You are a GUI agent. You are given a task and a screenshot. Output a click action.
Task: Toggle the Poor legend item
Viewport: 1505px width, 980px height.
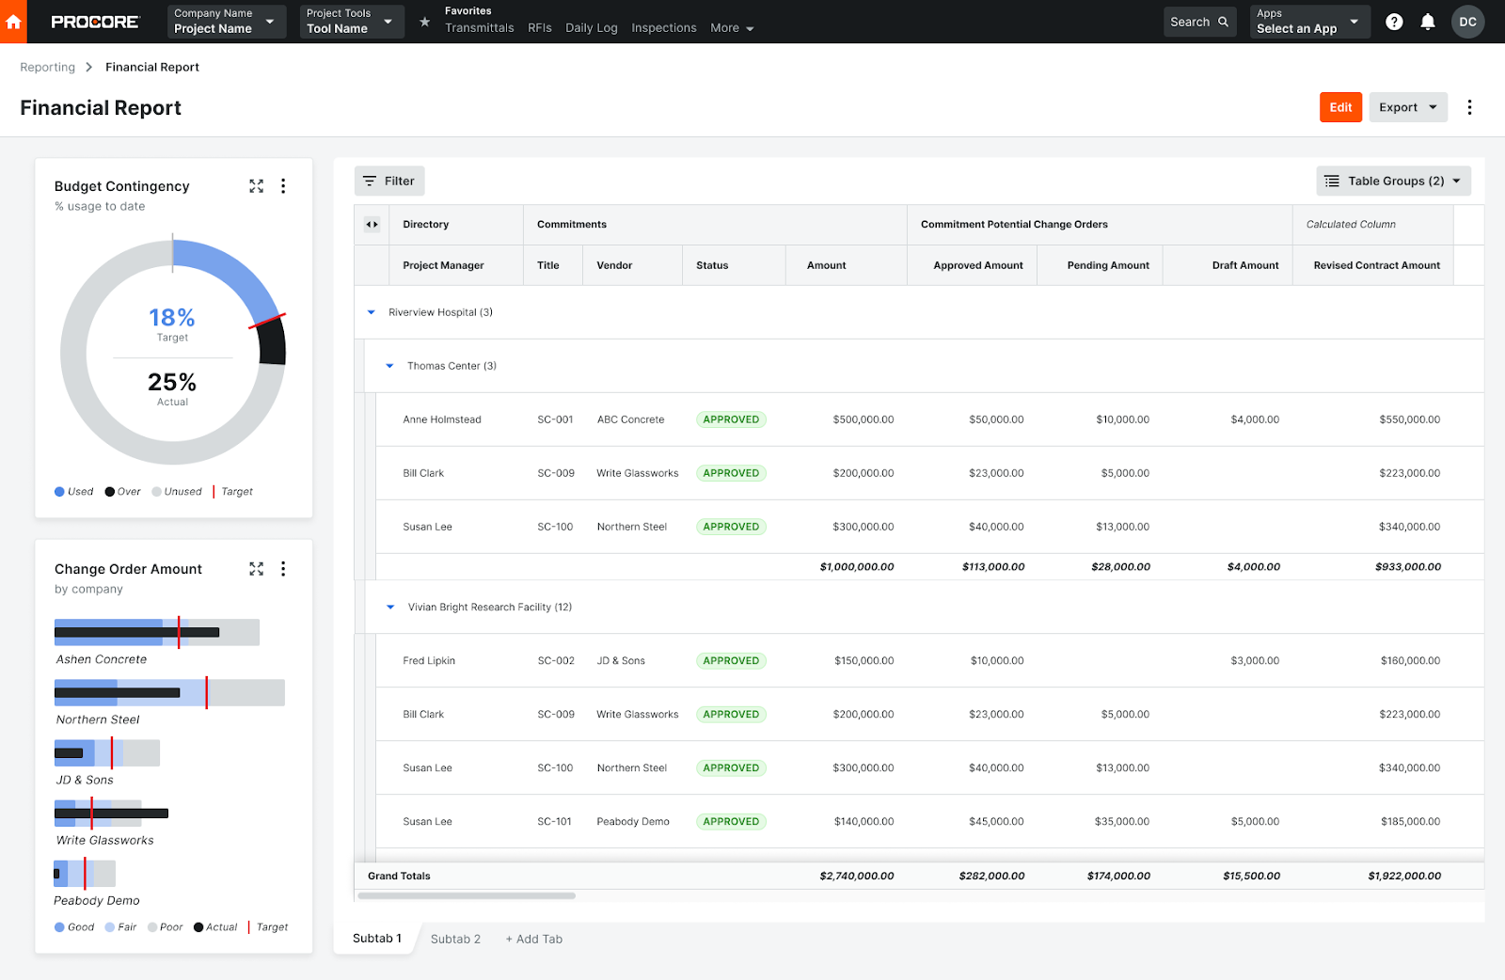pos(165,927)
